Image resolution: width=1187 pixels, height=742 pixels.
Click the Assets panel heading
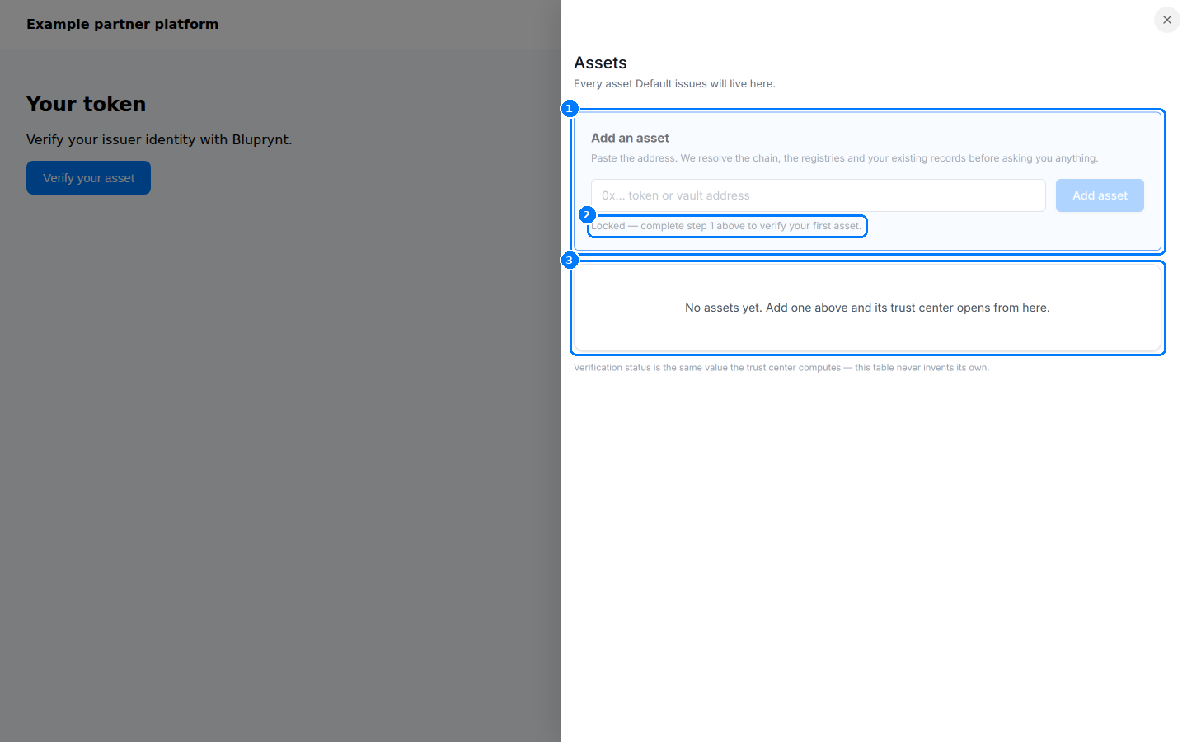tap(600, 63)
